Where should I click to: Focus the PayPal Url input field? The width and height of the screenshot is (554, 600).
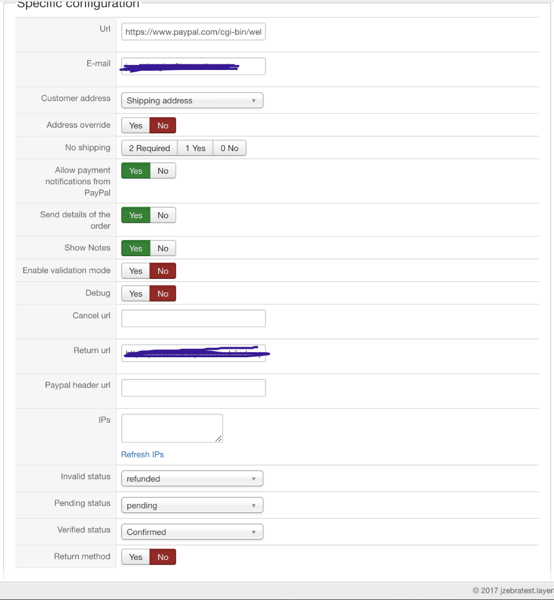point(193,32)
